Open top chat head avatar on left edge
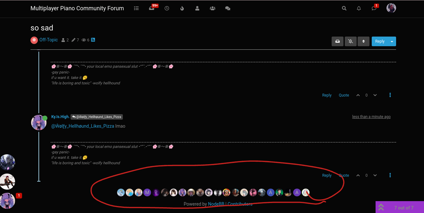This screenshot has height=213, width=424. 7,162
